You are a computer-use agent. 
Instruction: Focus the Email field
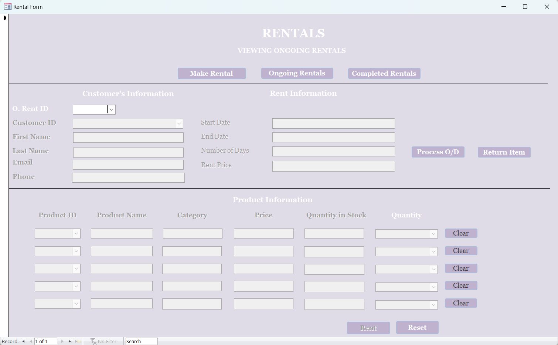click(x=128, y=165)
